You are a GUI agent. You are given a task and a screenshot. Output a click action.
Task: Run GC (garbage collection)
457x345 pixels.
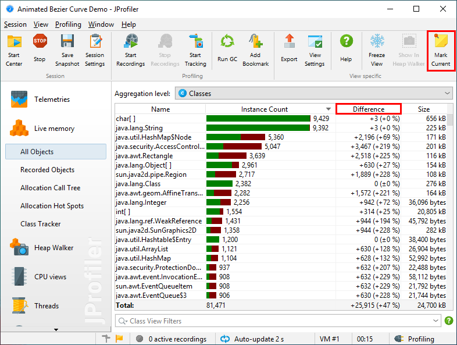[x=227, y=48]
